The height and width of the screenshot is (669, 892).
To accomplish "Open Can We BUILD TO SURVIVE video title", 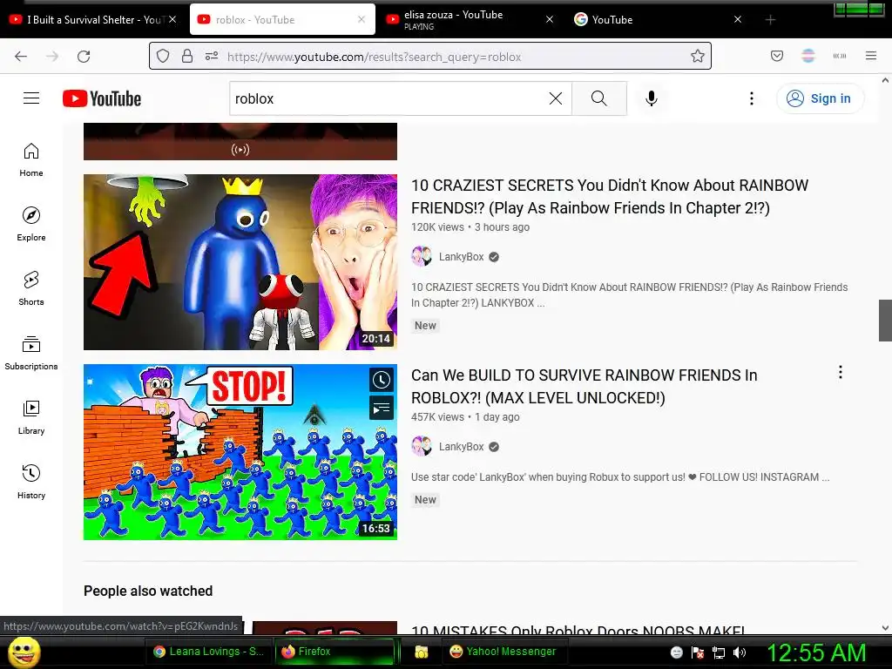I will pyautogui.click(x=585, y=387).
